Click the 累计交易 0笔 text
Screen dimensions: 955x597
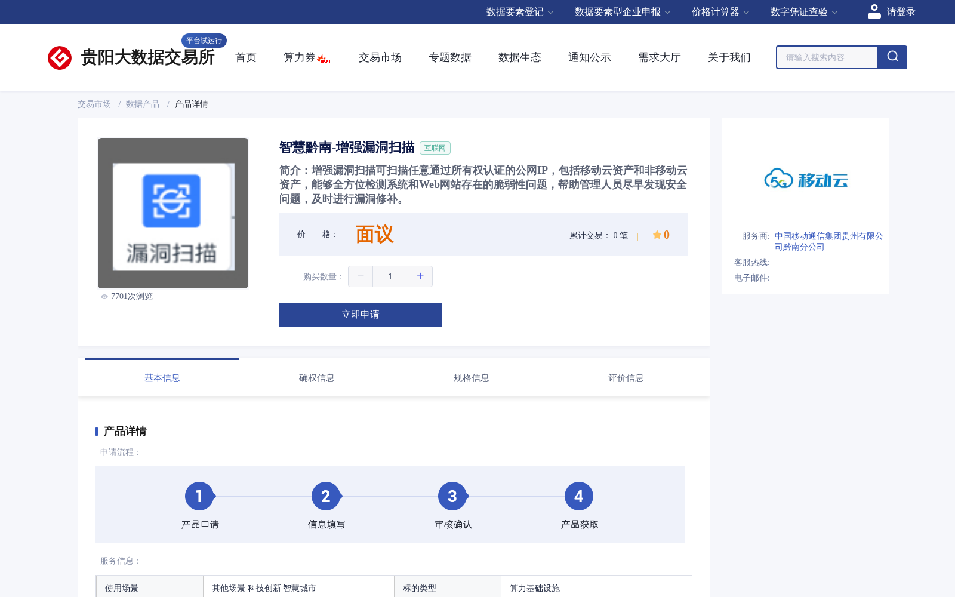pos(599,235)
